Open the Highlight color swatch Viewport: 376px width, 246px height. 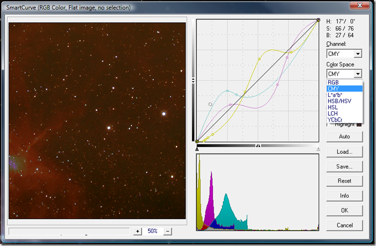tap(359, 125)
